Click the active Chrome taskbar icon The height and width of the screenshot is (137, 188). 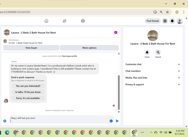point(134,132)
